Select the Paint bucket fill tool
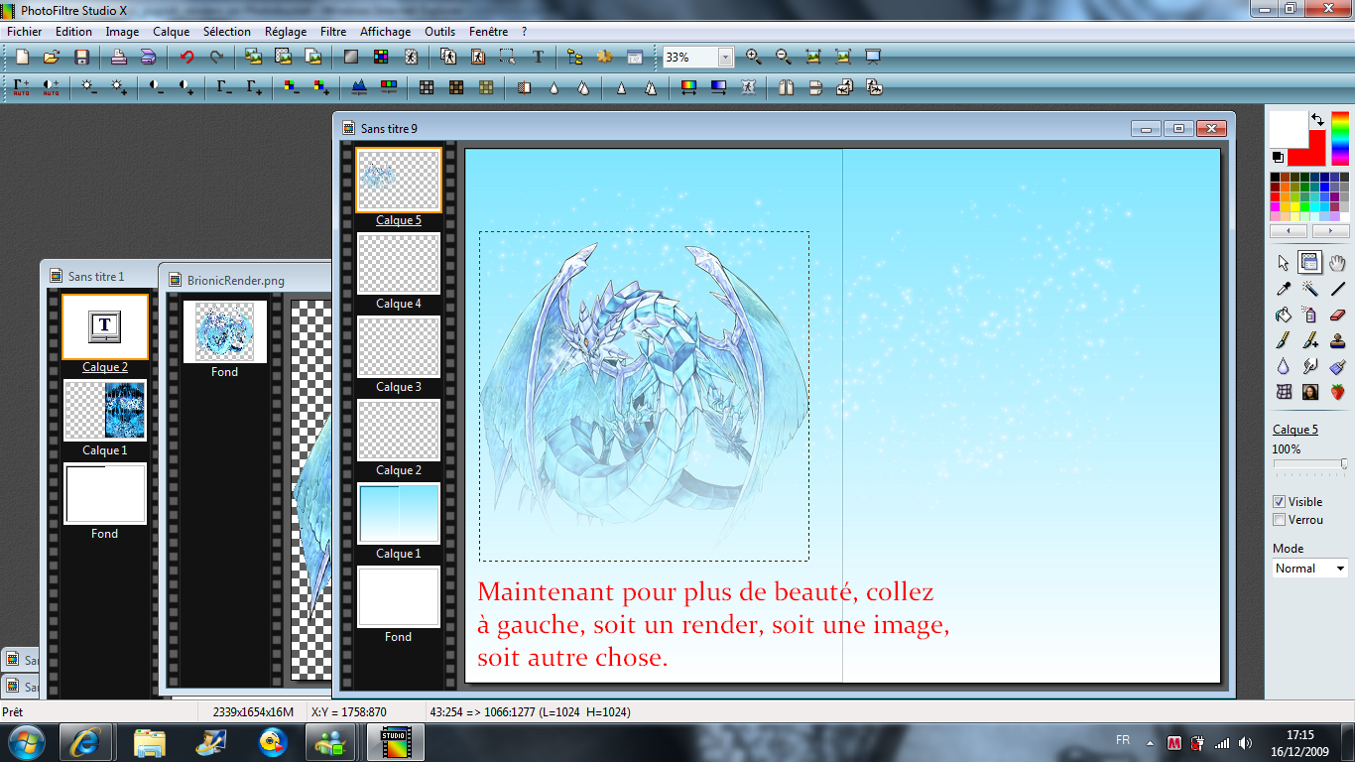This screenshot has width=1355, height=762. [x=1283, y=315]
